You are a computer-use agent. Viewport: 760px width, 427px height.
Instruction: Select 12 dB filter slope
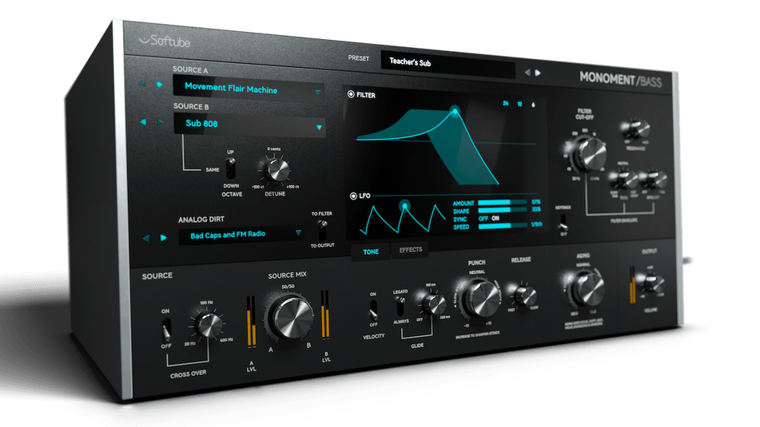click(x=519, y=104)
